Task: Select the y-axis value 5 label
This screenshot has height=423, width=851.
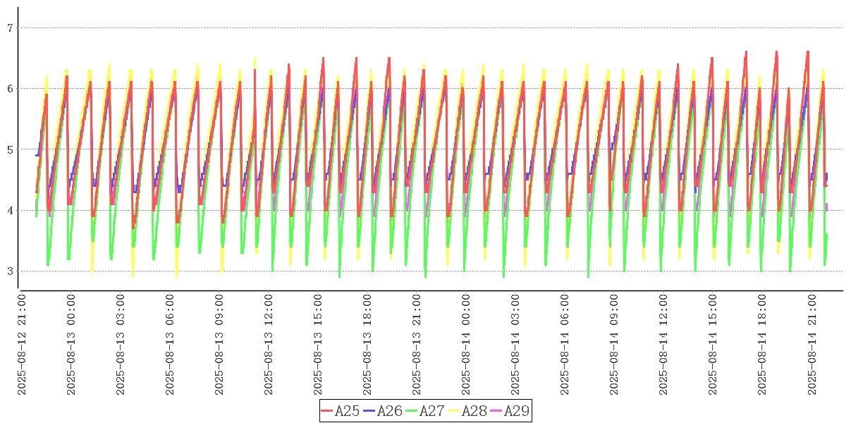Action: 10,149
